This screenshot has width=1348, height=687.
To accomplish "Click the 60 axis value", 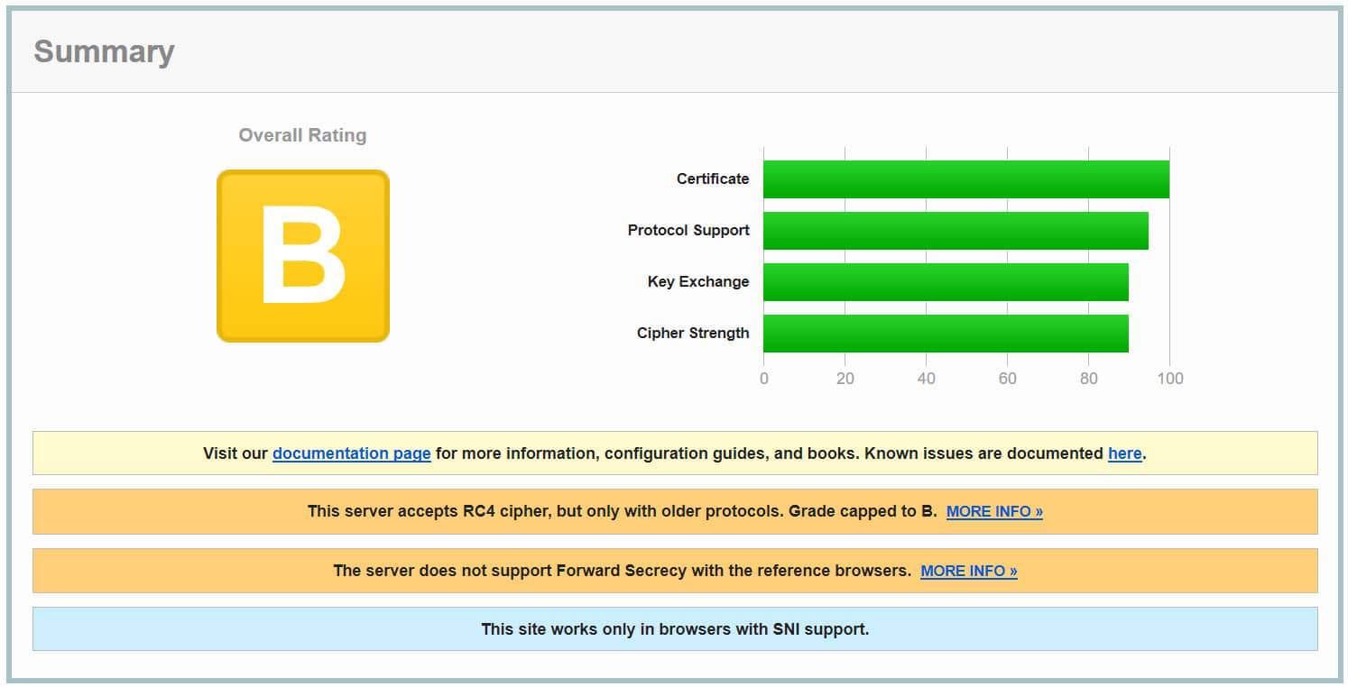I will (x=1008, y=379).
